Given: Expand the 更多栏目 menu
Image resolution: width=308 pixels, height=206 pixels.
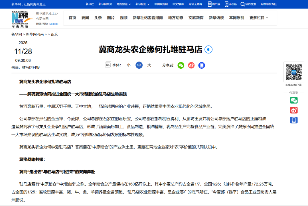Looking at the screenshot, I should pos(259,18).
